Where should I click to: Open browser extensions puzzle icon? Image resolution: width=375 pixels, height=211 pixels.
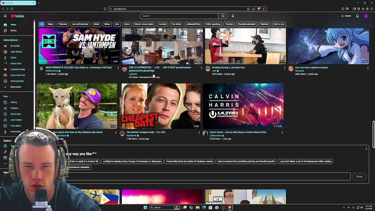click(x=343, y=9)
